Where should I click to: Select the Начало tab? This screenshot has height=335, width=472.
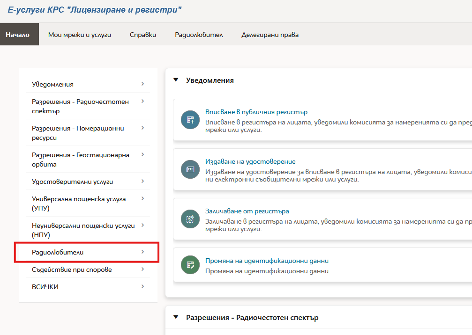click(x=17, y=35)
